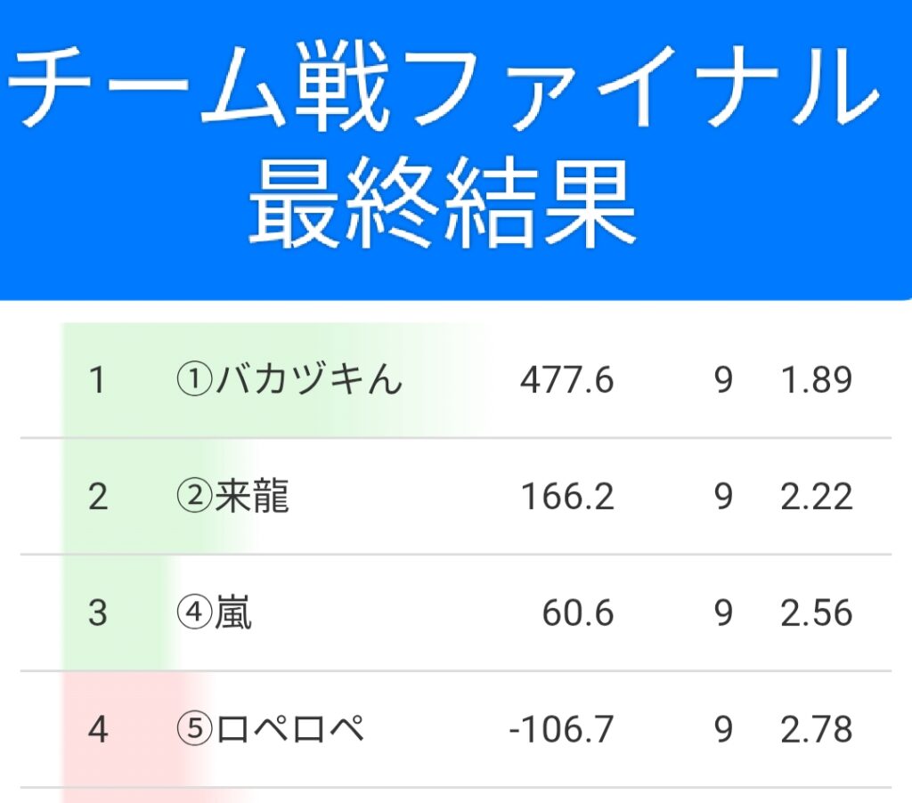This screenshot has width=912, height=803.
Task: Click game count 9 in バカヅキん row
Action: point(723,381)
